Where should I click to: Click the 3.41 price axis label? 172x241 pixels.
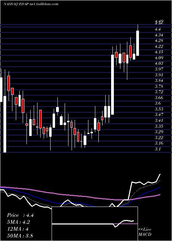pyautogui.click(x=159, y=120)
